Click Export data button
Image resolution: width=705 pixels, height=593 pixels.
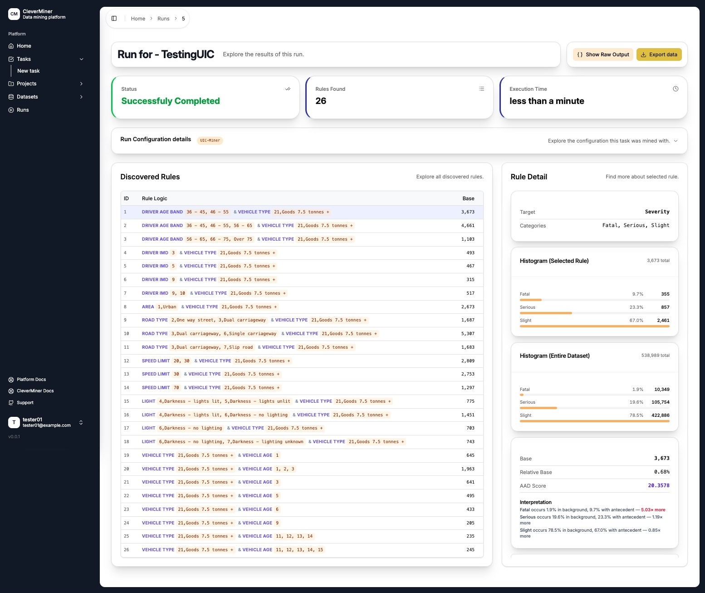[x=659, y=54]
